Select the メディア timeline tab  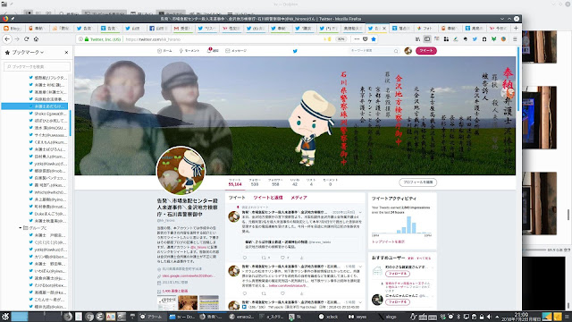point(299,198)
